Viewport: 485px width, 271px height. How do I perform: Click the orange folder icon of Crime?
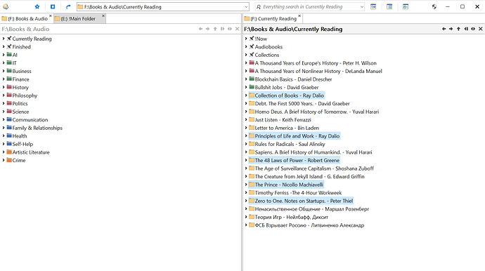coord(9,160)
